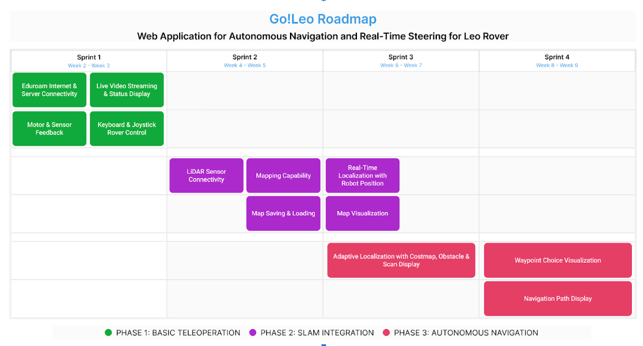
Task: Open the Waypoint Choice Visualization card
Action: click(x=557, y=260)
